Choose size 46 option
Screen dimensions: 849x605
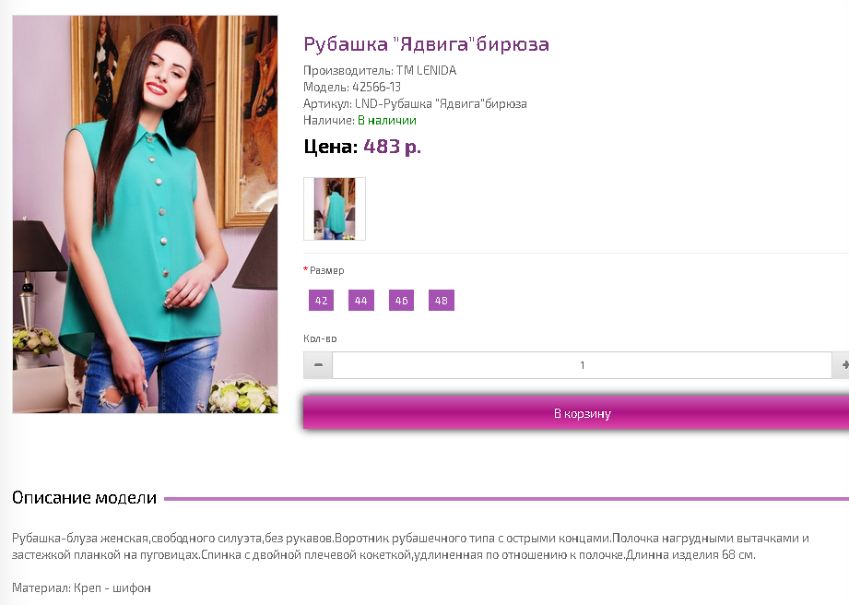[x=401, y=301]
